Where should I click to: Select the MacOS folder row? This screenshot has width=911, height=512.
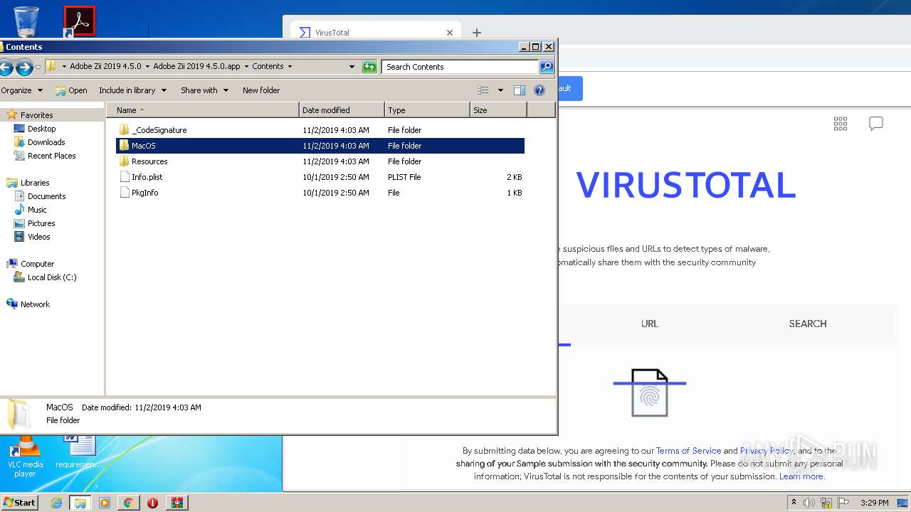coord(320,146)
